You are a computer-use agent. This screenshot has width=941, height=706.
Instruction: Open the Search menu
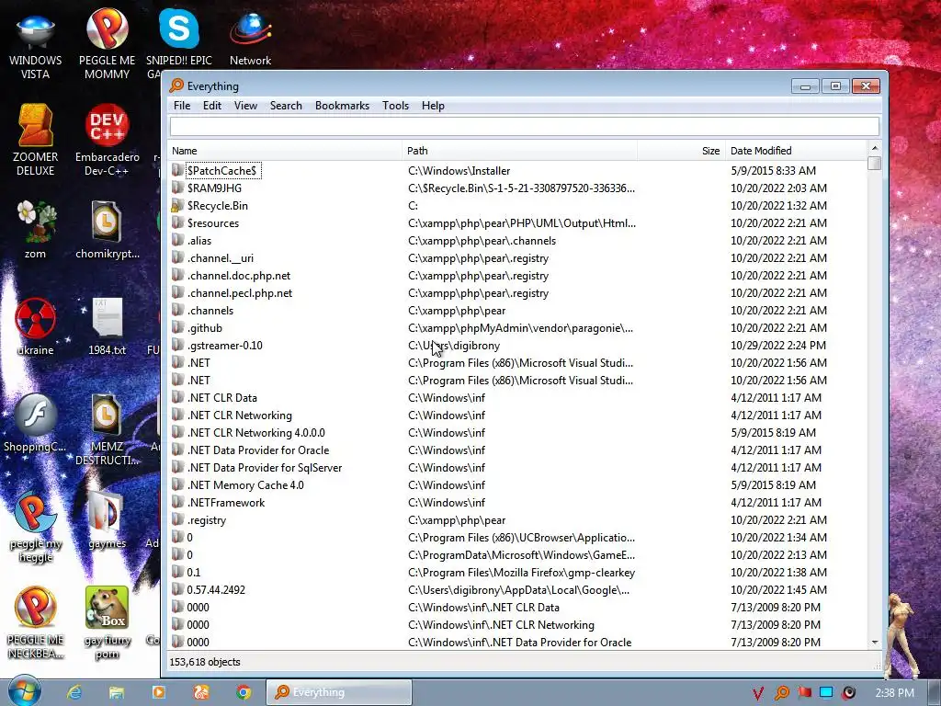tap(286, 106)
